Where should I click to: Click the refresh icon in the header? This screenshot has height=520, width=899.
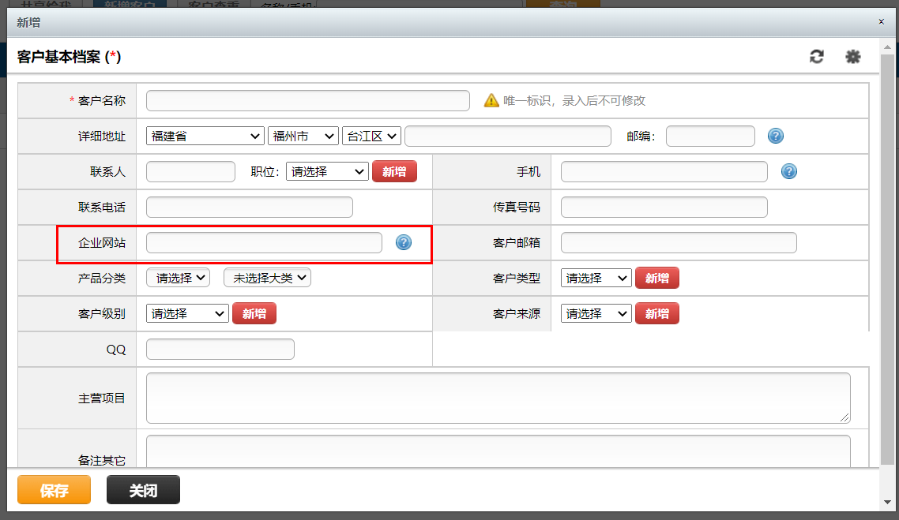(x=816, y=57)
